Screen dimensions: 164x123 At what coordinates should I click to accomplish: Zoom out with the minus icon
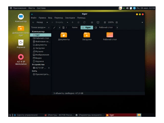[x=105, y=22]
